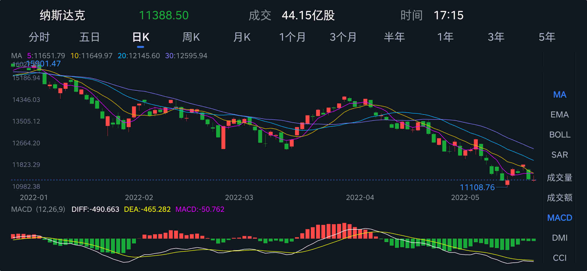The width and height of the screenshot is (587, 271).
Task: Enable the MA indicator in sidebar
Action: (x=560, y=95)
